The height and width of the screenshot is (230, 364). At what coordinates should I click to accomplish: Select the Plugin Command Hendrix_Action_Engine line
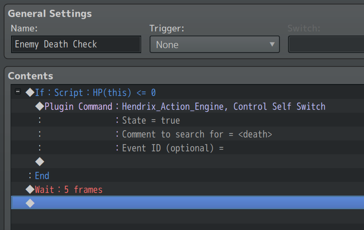point(188,106)
